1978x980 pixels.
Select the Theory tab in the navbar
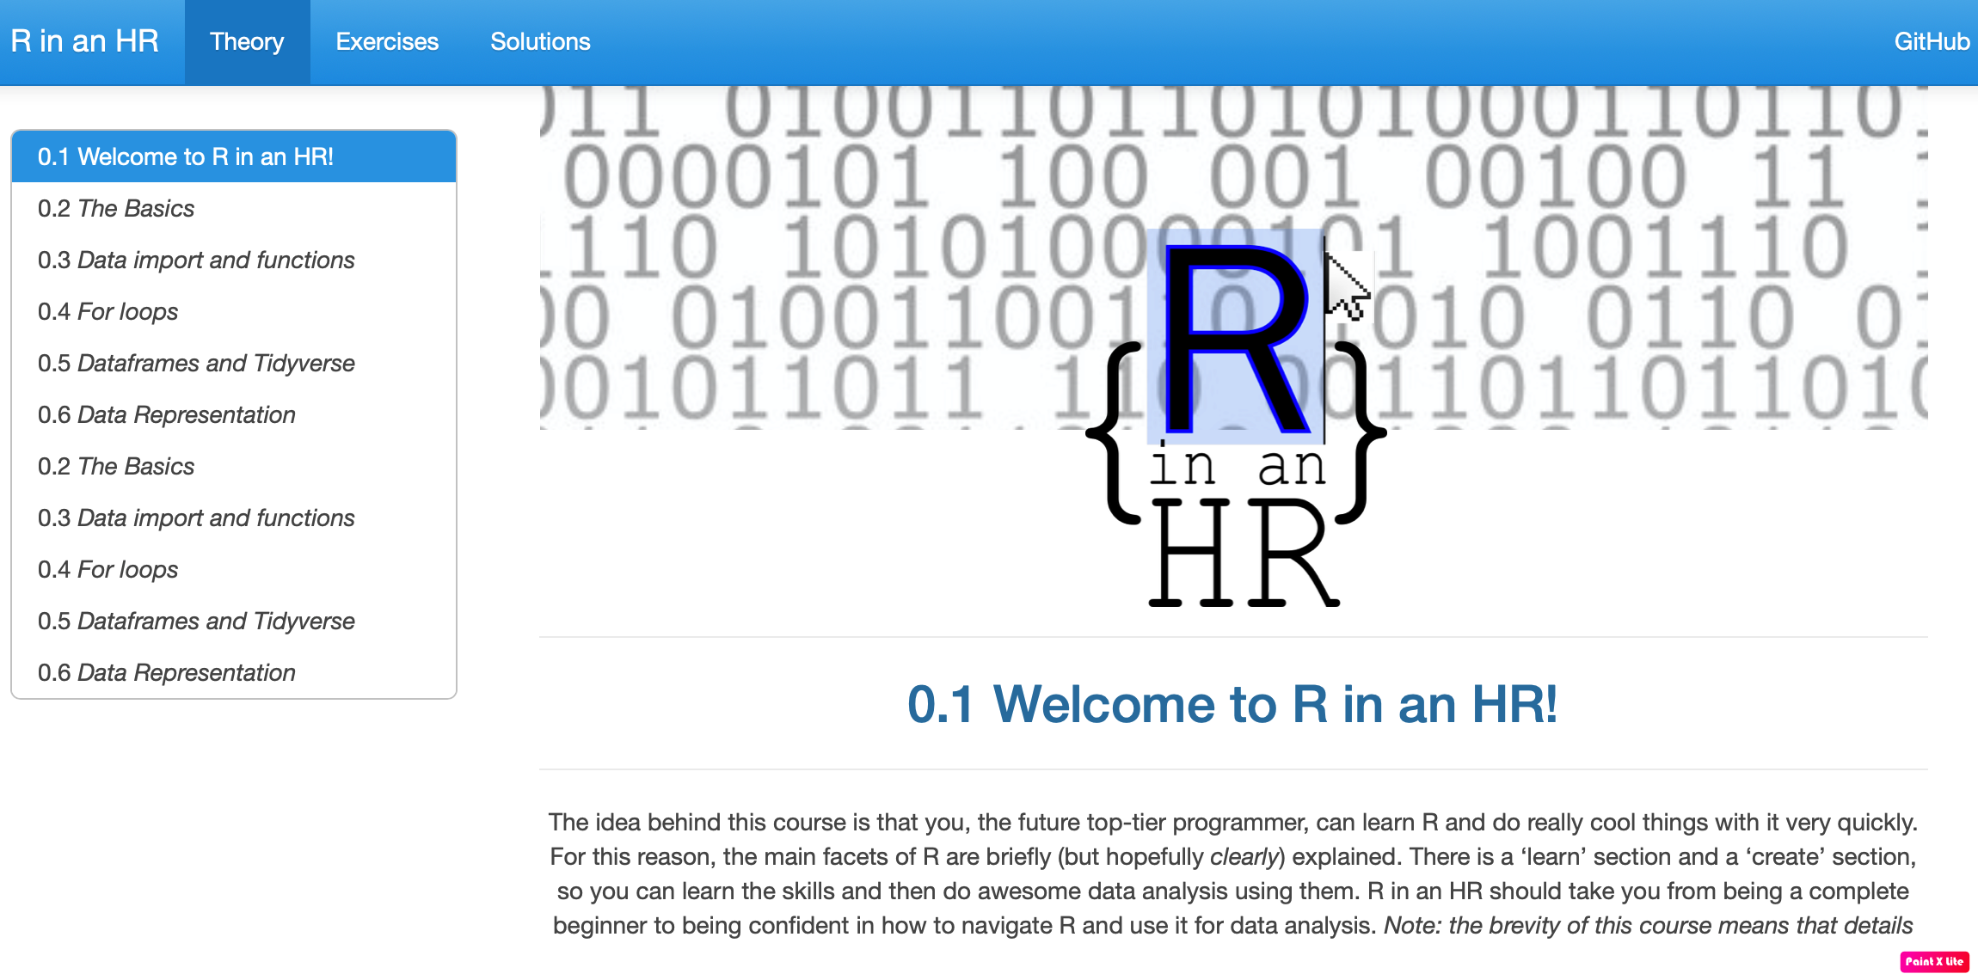(x=247, y=41)
